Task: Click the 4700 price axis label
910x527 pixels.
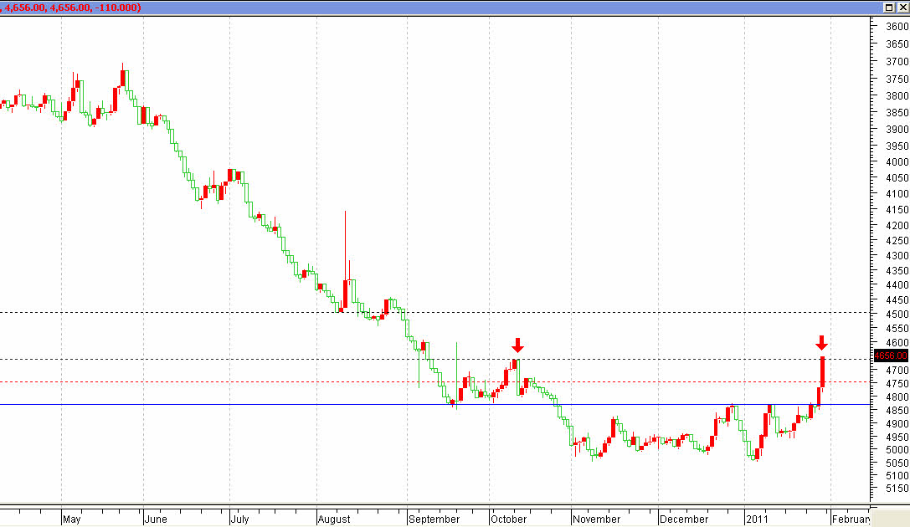Action: click(897, 370)
